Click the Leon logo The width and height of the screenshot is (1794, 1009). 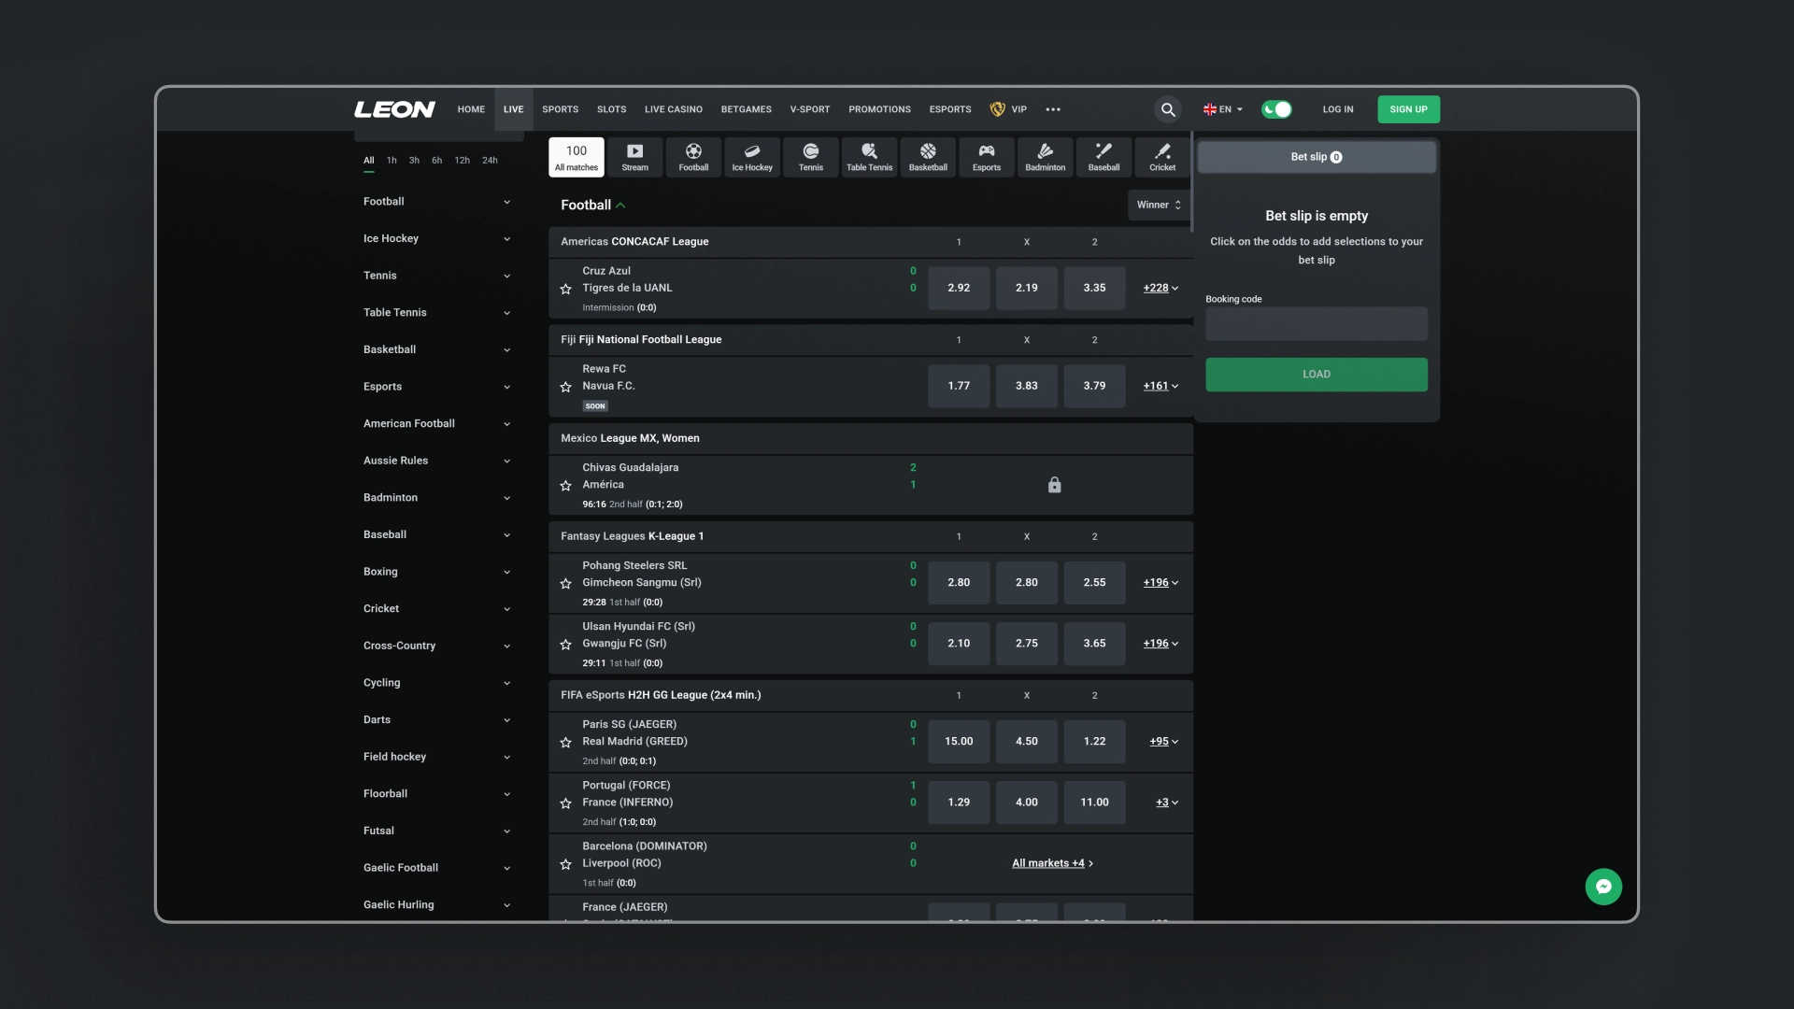(x=394, y=109)
